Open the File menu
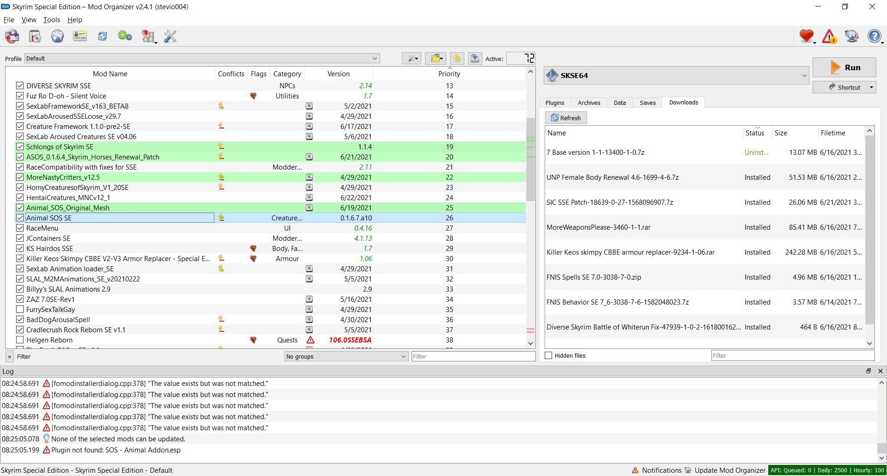The height and width of the screenshot is (476, 887). [x=9, y=20]
